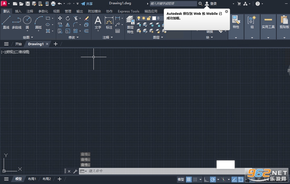Select the Move tool

[60, 18]
